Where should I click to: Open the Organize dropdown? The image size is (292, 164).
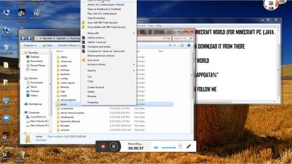click(x=30, y=45)
